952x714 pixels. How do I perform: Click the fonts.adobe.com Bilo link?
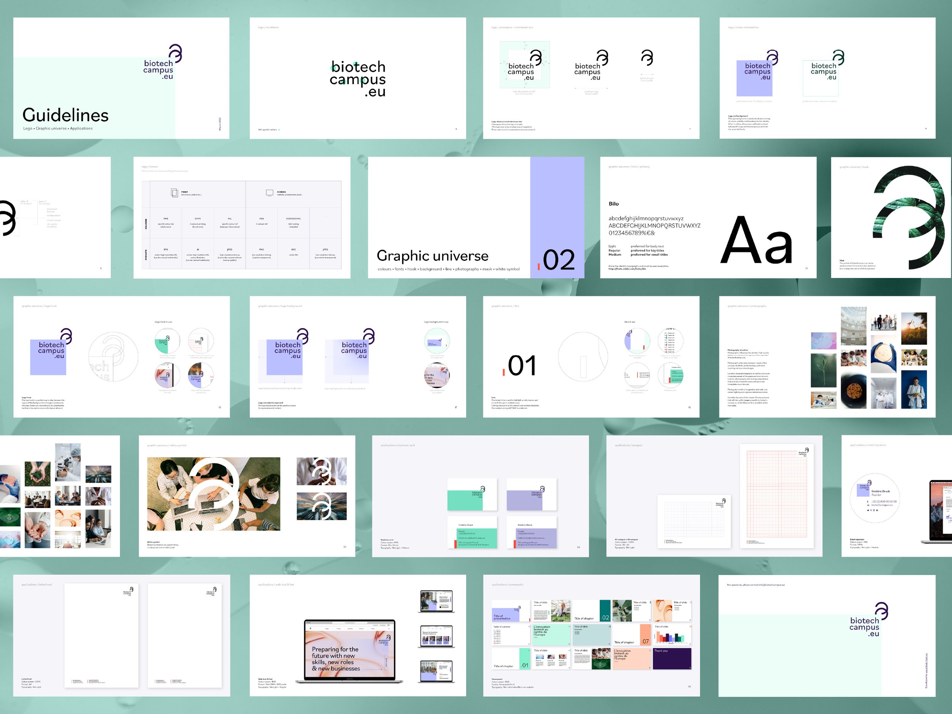pyautogui.click(x=627, y=269)
